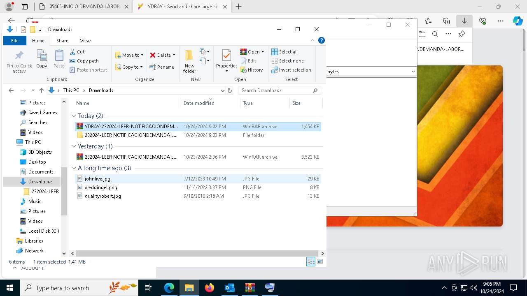The height and width of the screenshot is (296, 527).
Task: Click the Copy ribbon button
Action: [x=42, y=59]
